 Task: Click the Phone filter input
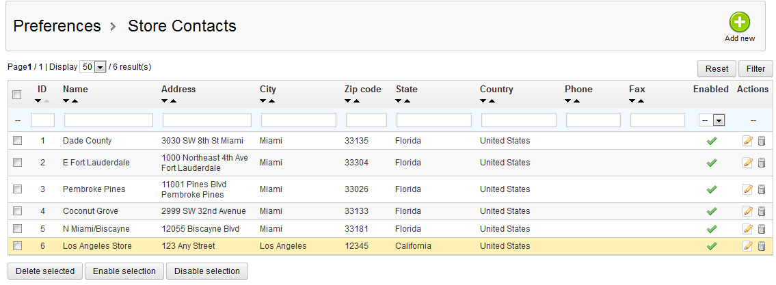(593, 120)
